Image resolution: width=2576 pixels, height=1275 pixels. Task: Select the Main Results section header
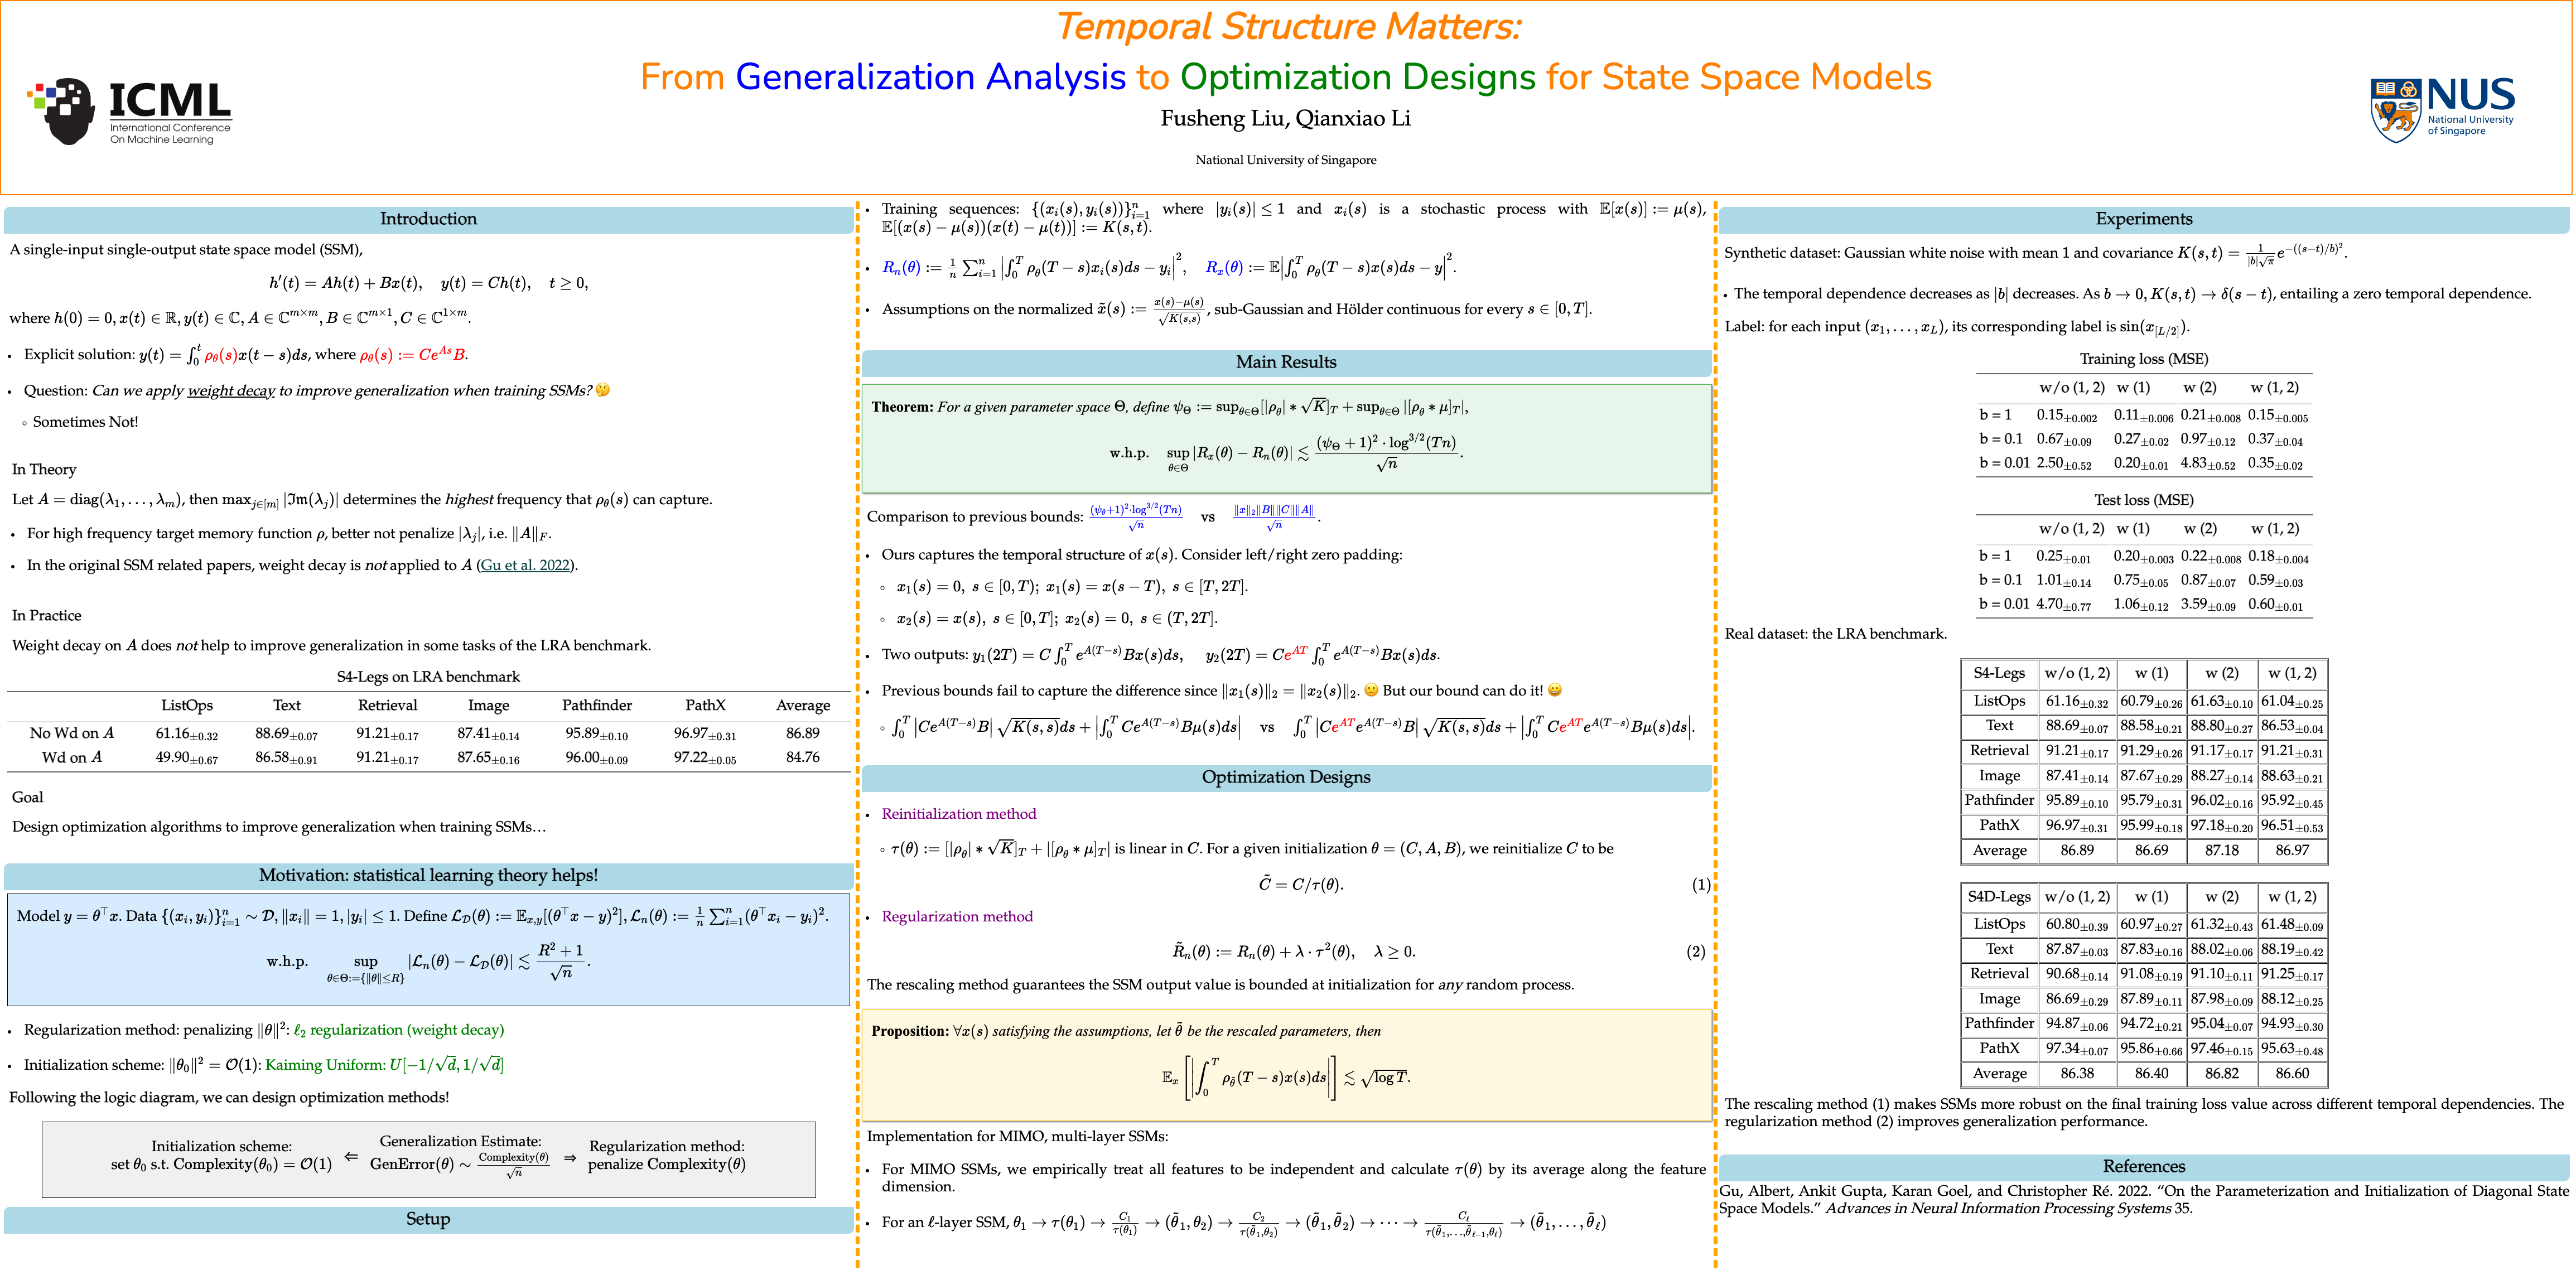pyautogui.click(x=1286, y=362)
